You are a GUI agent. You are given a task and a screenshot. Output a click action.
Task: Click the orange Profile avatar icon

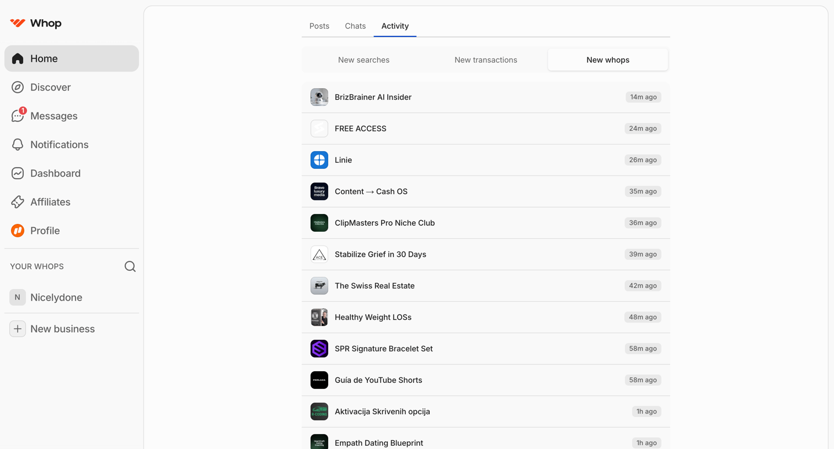click(18, 231)
